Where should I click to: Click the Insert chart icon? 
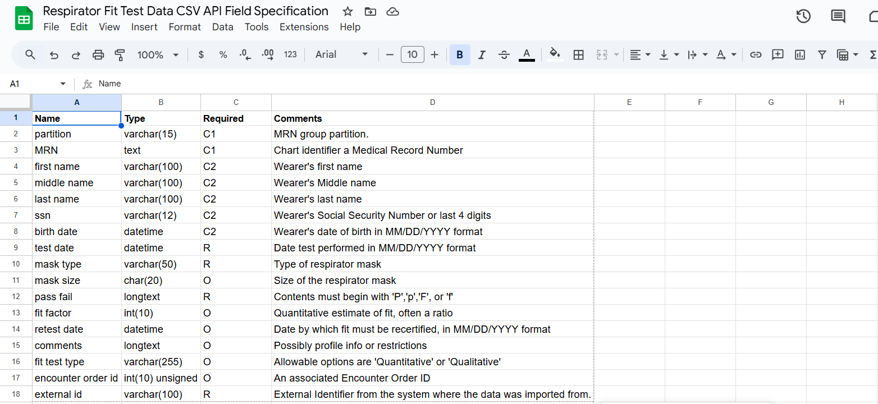pyautogui.click(x=800, y=54)
